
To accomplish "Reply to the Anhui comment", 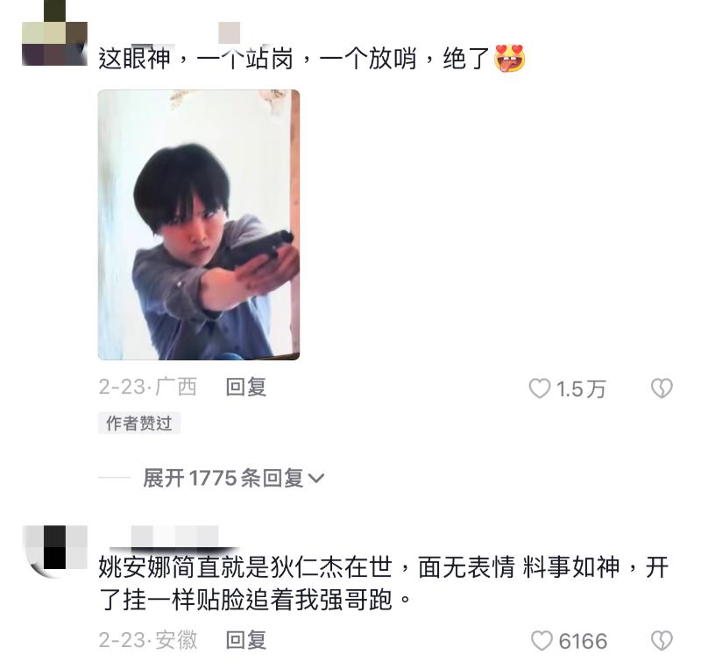I will click(x=246, y=640).
